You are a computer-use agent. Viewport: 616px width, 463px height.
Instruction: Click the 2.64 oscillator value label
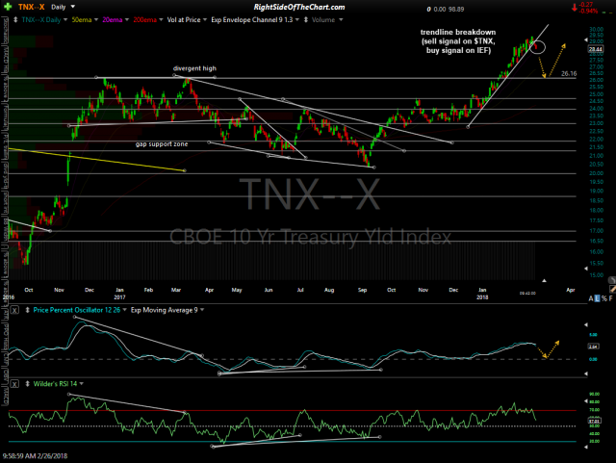[x=593, y=347]
